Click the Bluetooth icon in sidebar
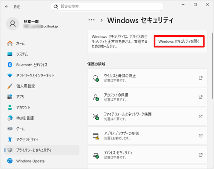This screenshot has height=169, width=214. click(x=10, y=65)
